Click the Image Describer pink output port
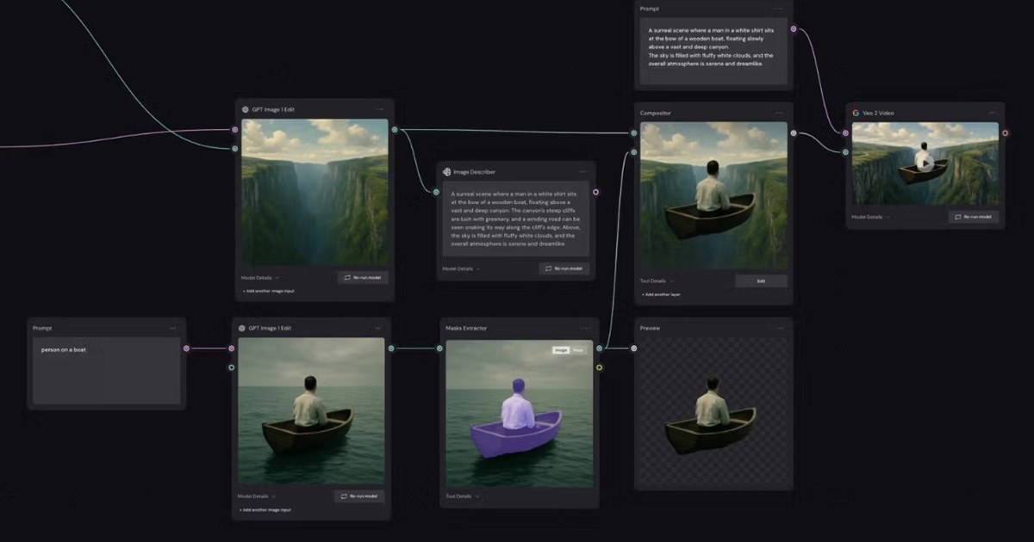 (x=595, y=192)
